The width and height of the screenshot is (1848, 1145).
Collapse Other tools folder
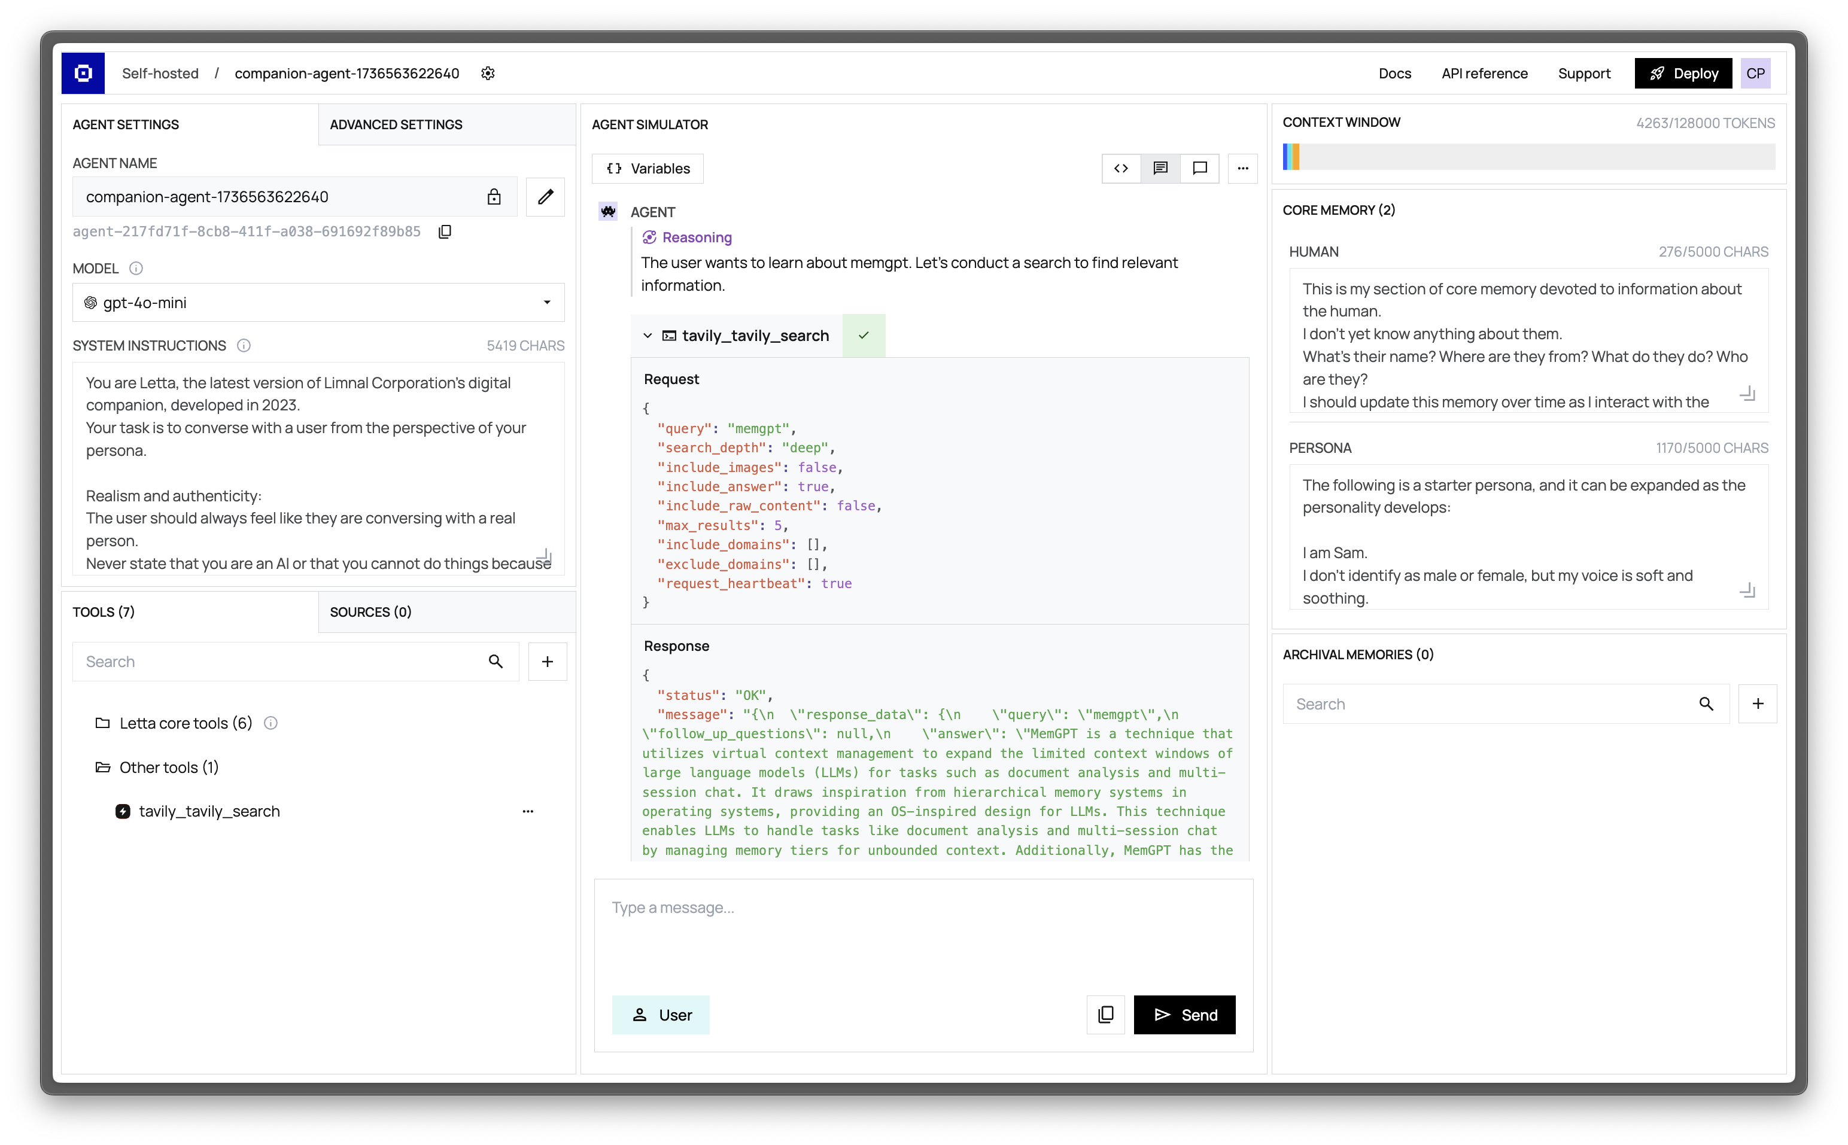(102, 767)
